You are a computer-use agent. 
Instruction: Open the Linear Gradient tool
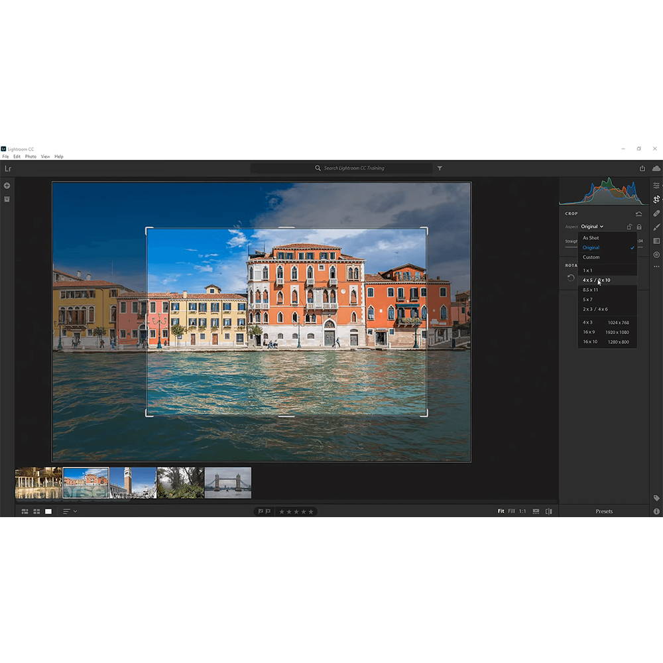point(656,241)
